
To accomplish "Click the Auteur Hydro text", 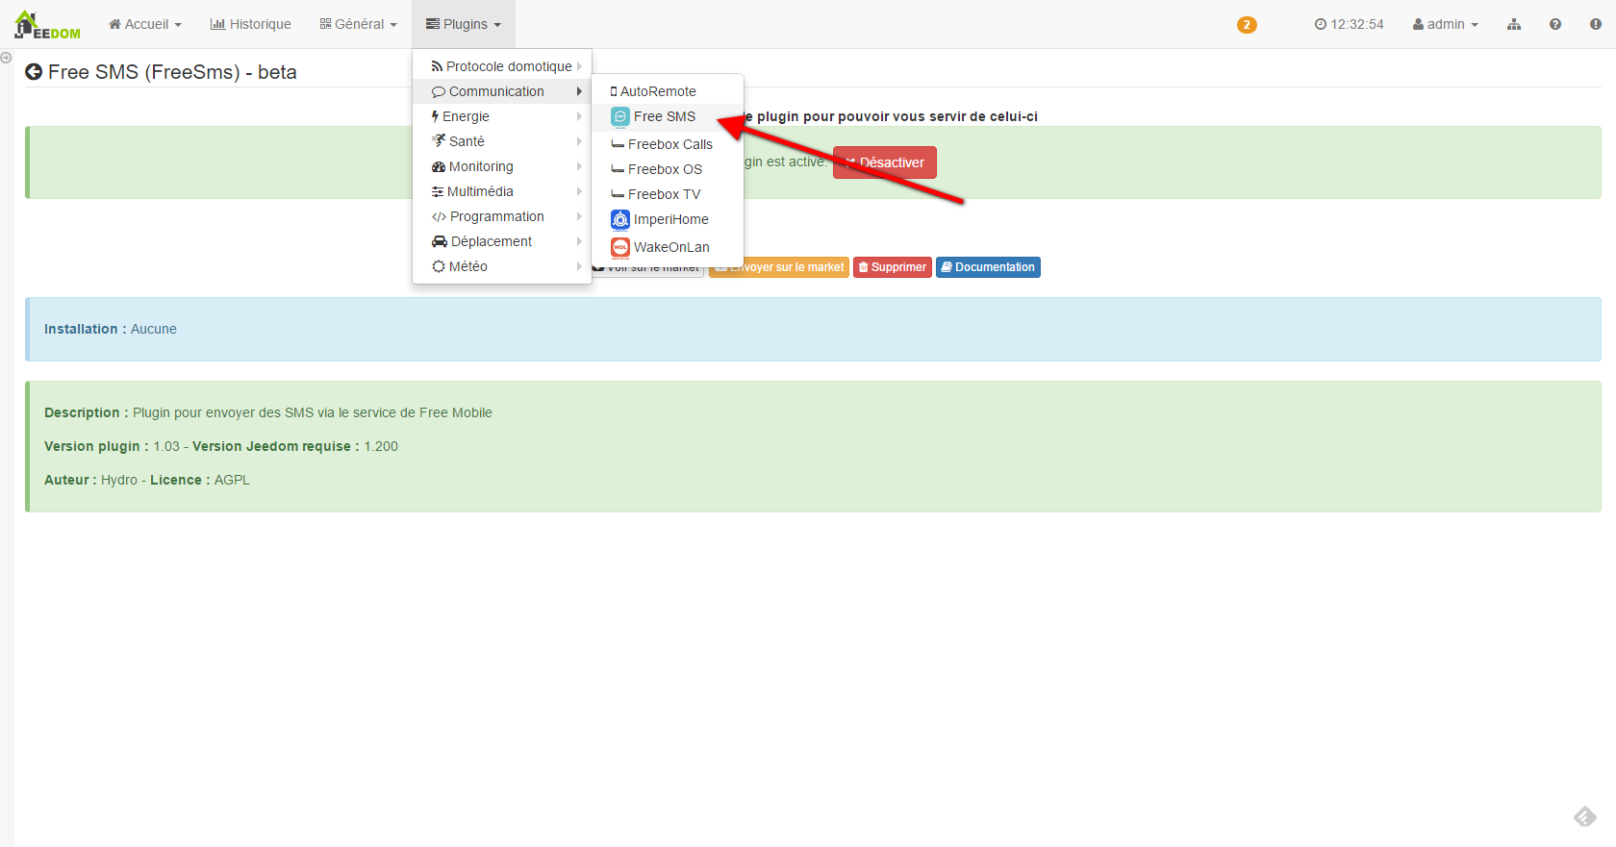I will coord(91,480).
